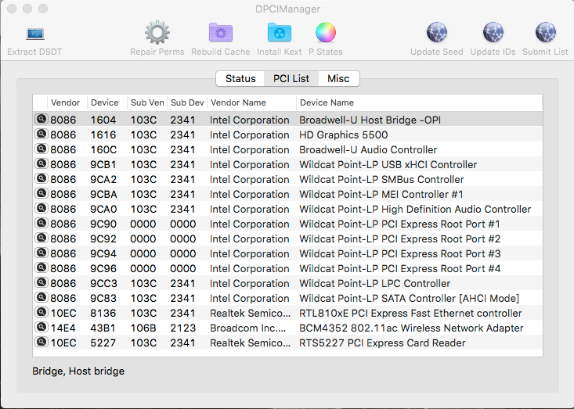Select 'Wildcat Point-LP High Definition Audio Controller' entry
574x409 pixels.
415,209
